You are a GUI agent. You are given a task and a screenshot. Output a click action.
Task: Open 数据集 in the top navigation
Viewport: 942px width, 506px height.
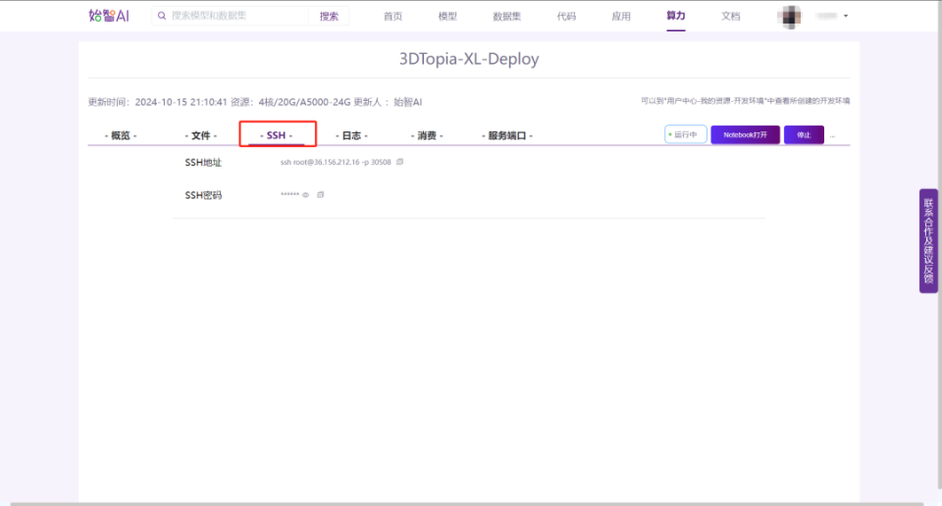(x=506, y=17)
